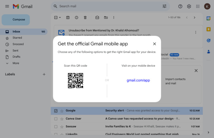Open Google Keep side panel
The width and height of the screenshot is (214, 138).
coord(208,29)
